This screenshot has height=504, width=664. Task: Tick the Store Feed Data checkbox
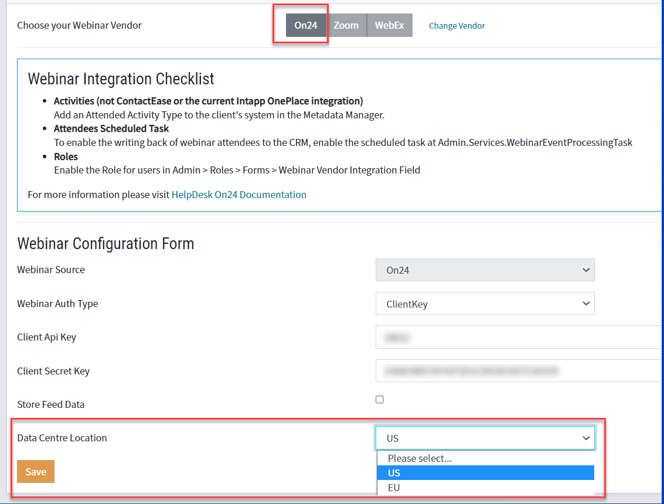(x=380, y=399)
